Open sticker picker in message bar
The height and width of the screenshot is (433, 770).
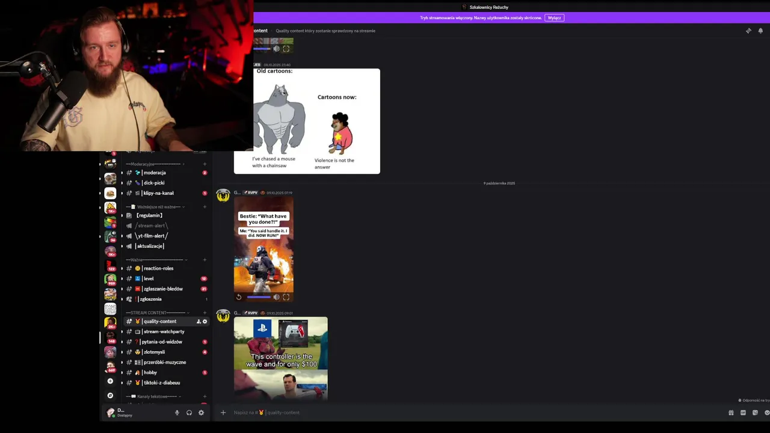(x=755, y=413)
